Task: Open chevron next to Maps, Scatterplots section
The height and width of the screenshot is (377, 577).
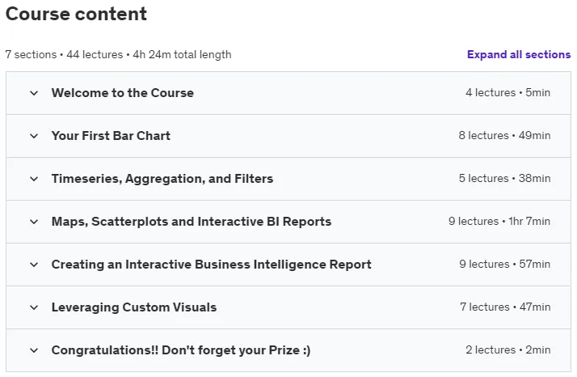Action: click(34, 222)
